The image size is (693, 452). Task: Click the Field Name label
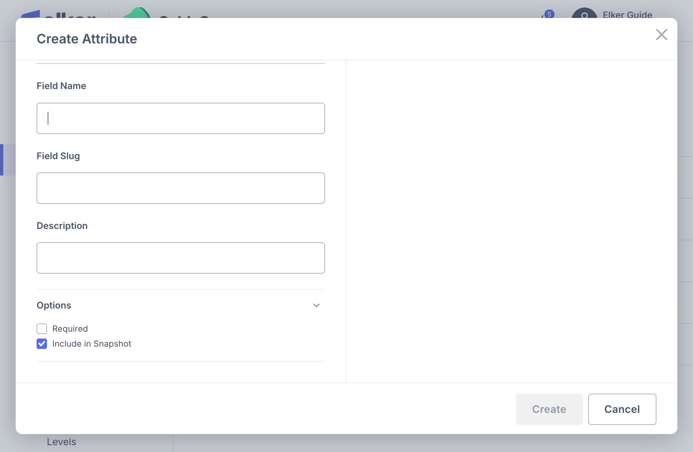point(61,86)
